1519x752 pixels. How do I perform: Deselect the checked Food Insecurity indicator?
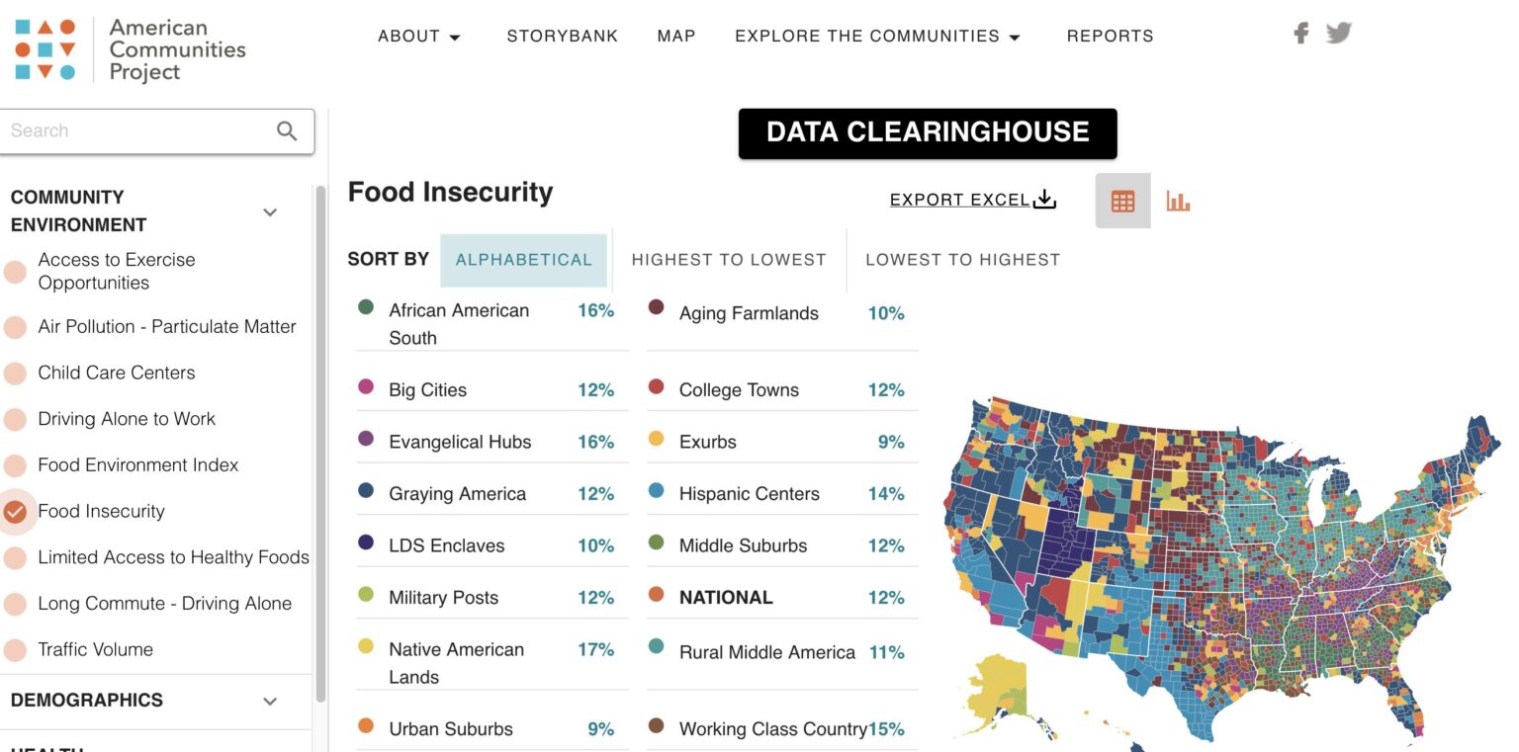(x=15, y=511)
